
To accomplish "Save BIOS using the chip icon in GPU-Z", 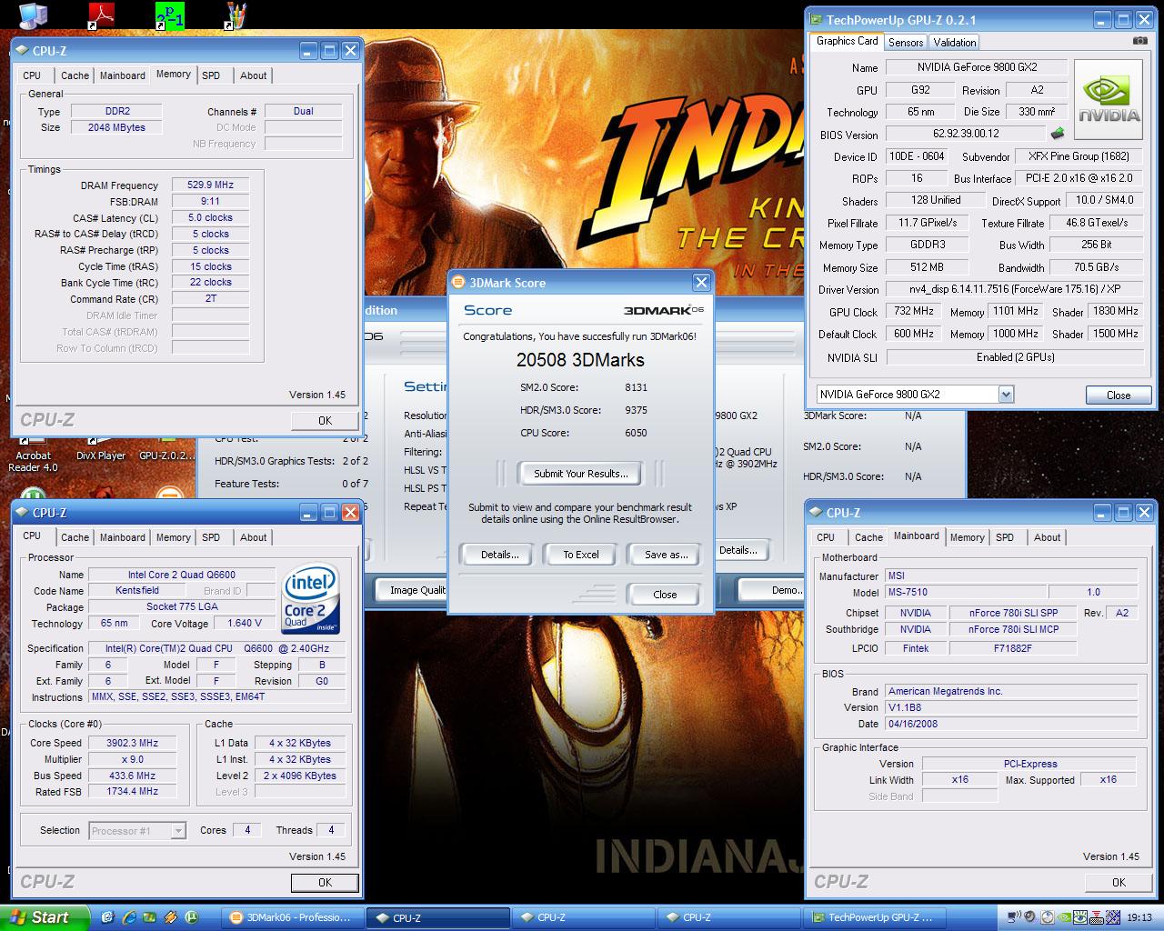I will (1058, 134).
